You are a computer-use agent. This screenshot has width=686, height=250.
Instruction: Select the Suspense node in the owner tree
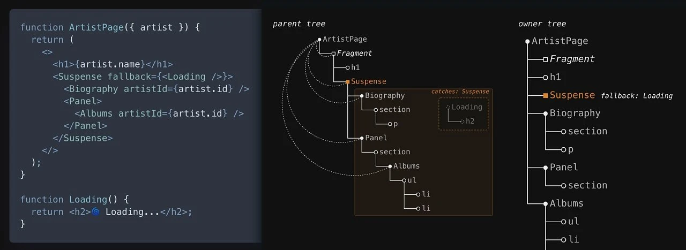coord(572,95)
